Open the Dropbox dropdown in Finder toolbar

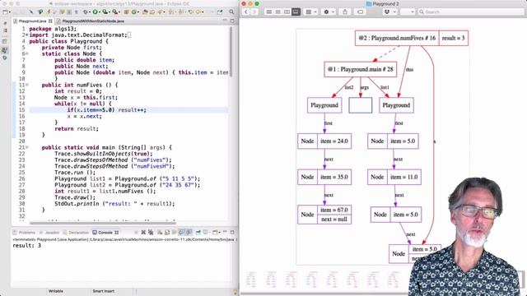point(389,12)
